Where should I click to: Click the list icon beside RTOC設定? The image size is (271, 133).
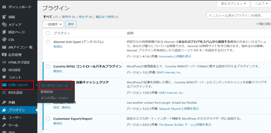click(4, 93)
